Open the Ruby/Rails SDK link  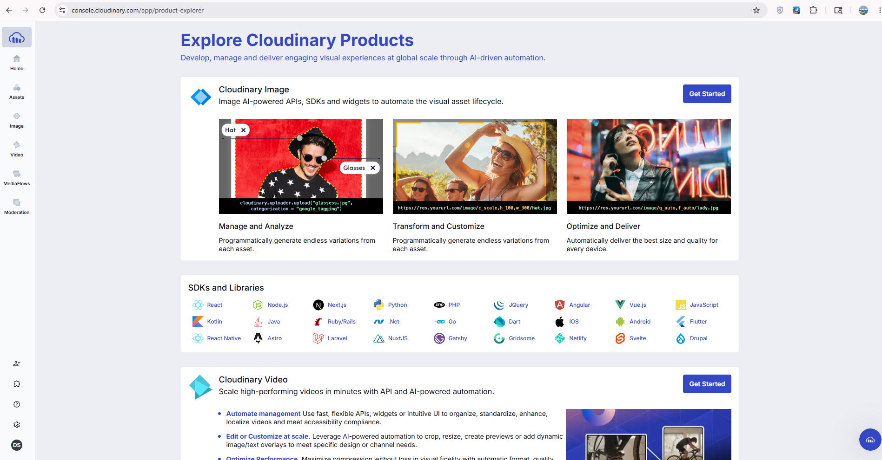(342, 322)
